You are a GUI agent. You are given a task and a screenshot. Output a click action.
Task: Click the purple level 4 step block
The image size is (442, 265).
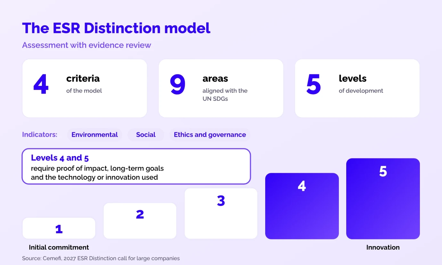pos(302,206)
